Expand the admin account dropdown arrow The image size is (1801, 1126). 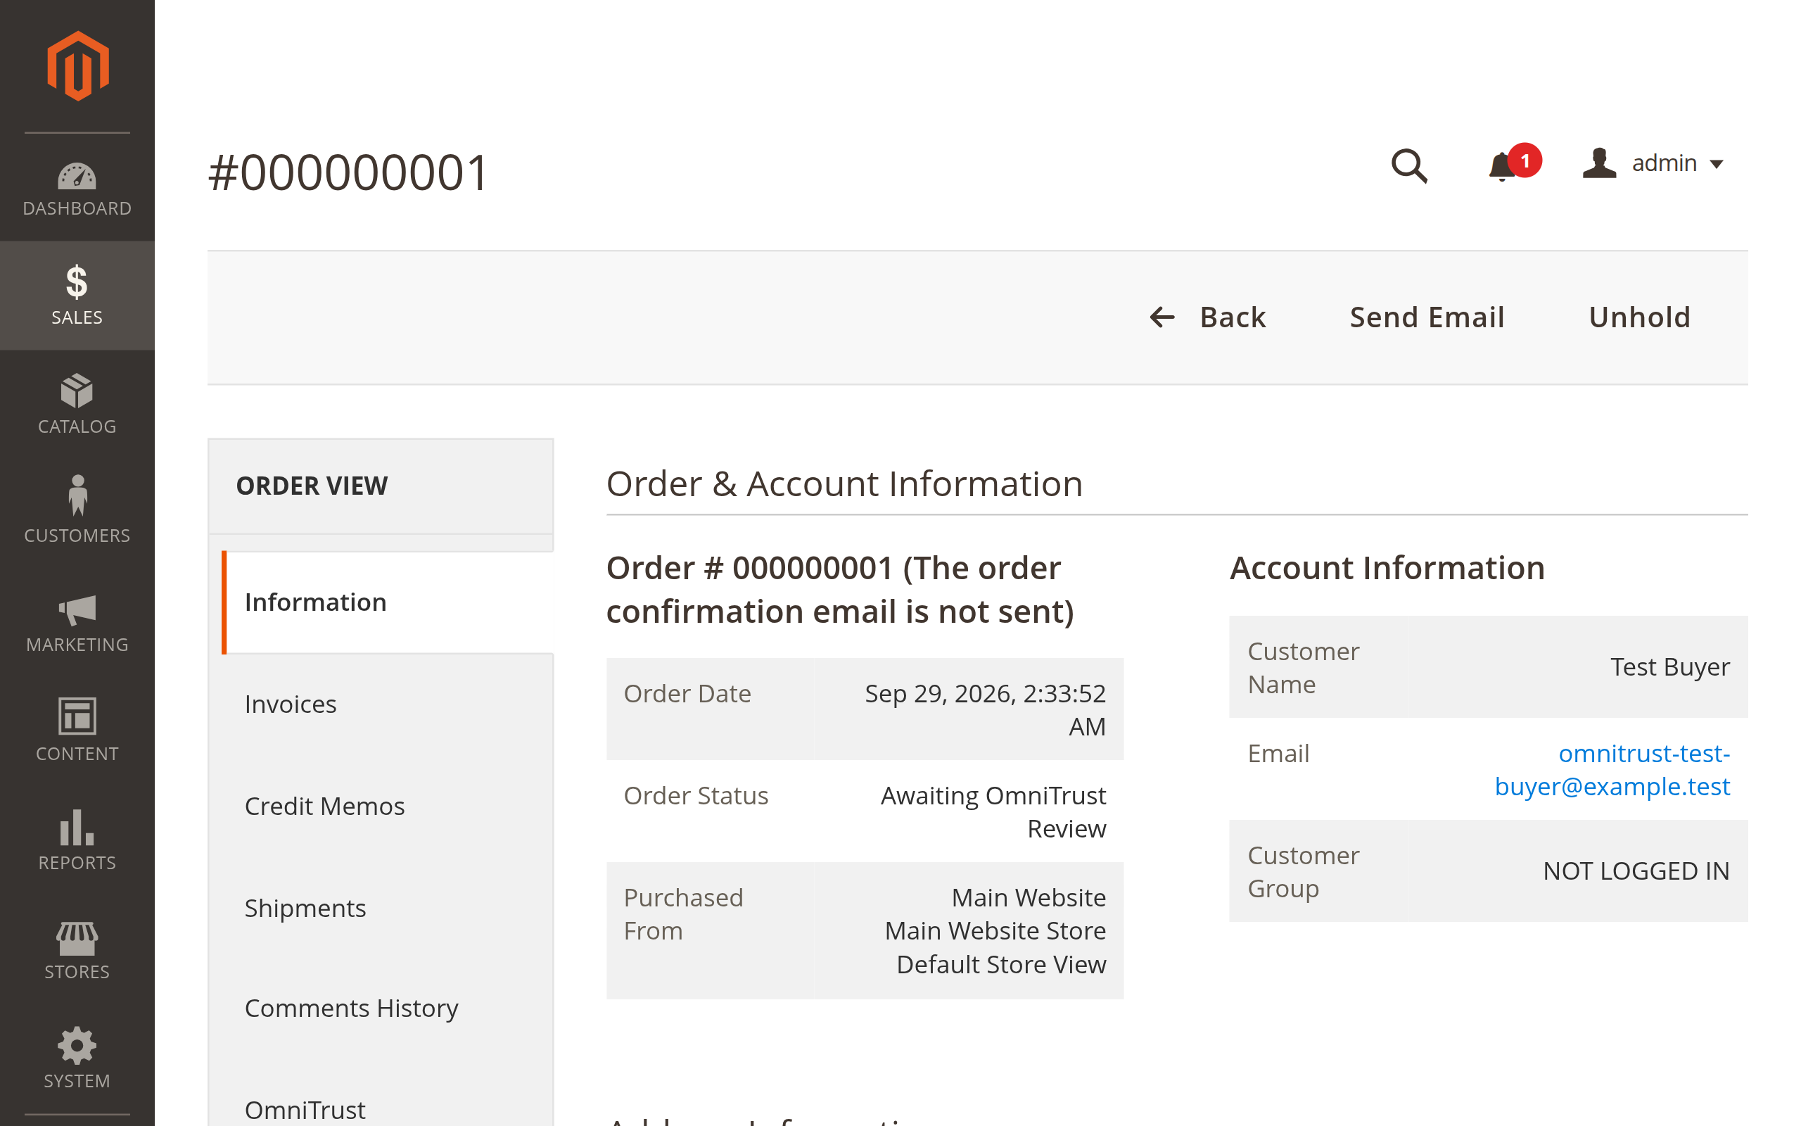[1717, 165]
